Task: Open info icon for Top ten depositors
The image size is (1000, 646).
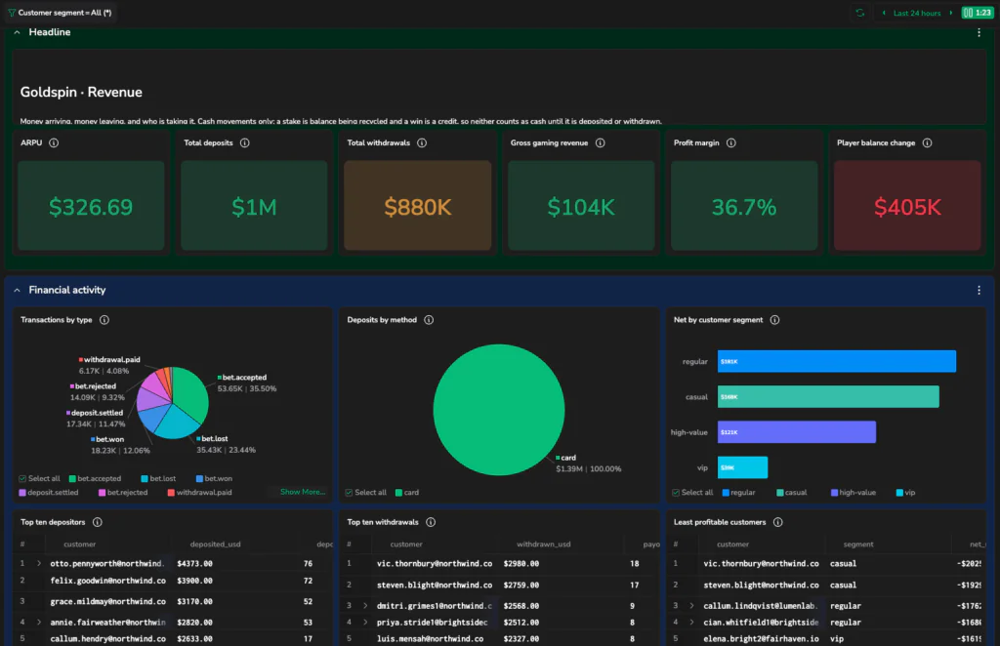Action: pos(97,522)
